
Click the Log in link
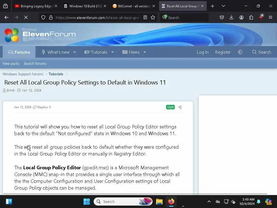(x=203, y=52)
